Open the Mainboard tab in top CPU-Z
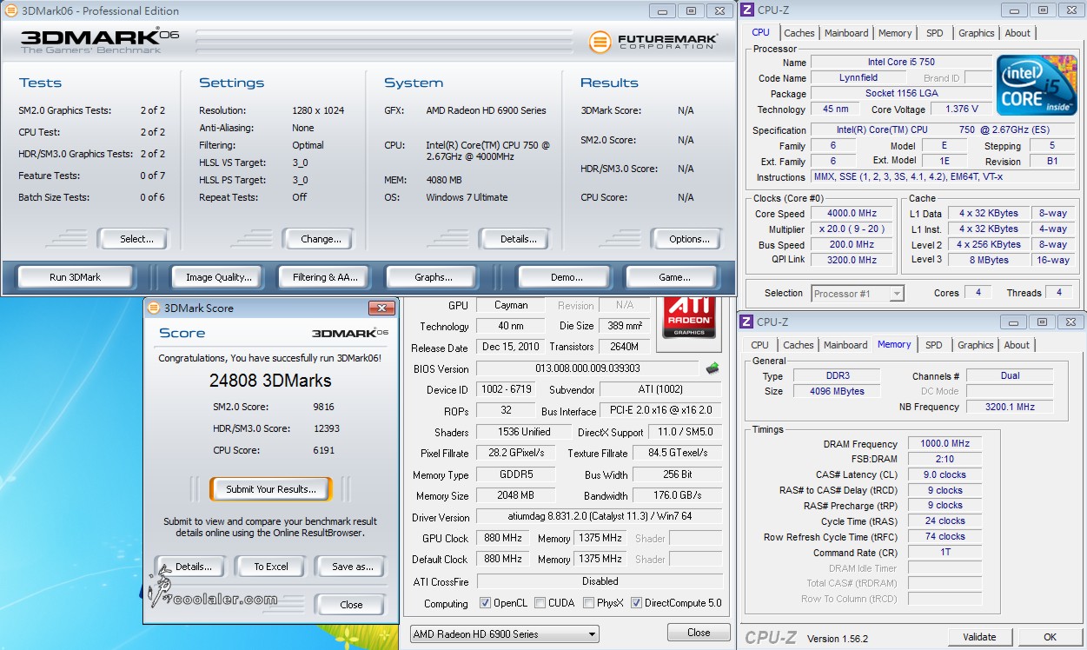This screenshot has height=650, width=1087. coord(846,33)
